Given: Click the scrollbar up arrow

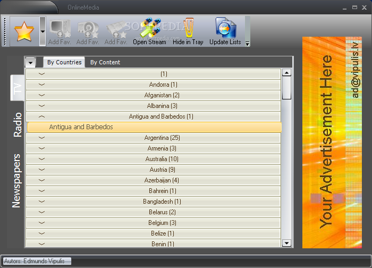Looking at the screenshot, I should coord(286,73).
